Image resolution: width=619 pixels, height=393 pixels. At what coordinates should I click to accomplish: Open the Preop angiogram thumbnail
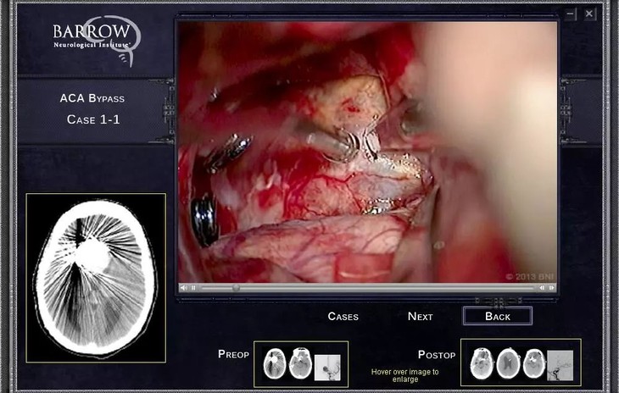coord(326,366)
